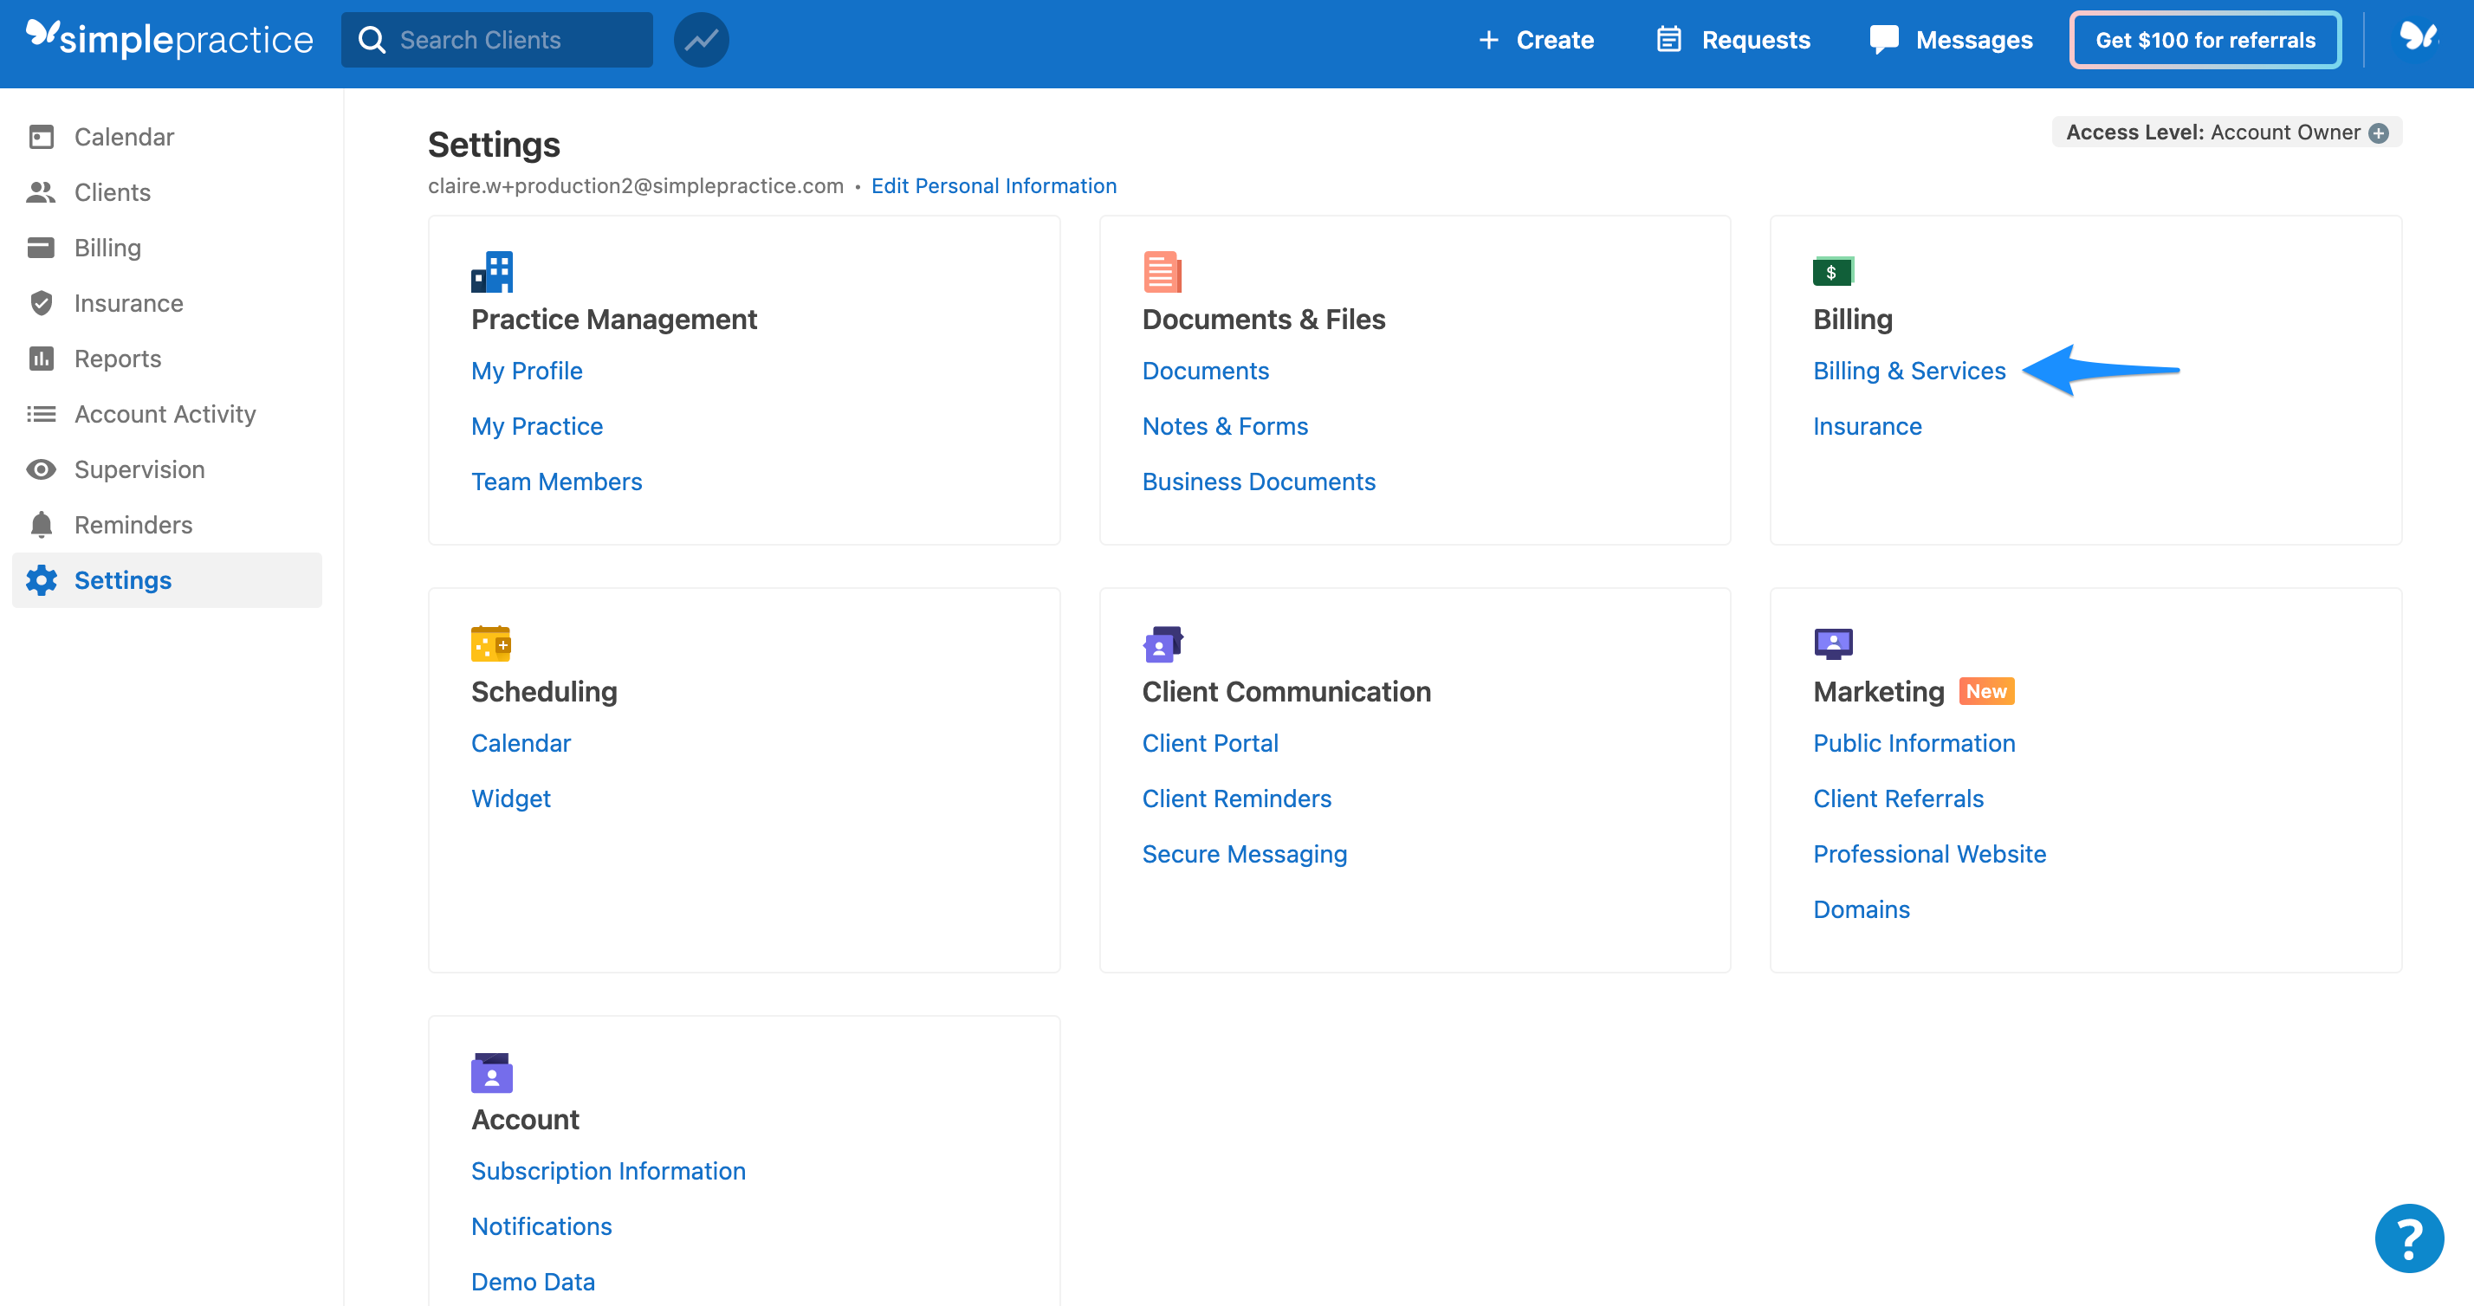The image size is (2474, 1306).
Task: Open Billing in the sidebar
Action: click(167, 248)
